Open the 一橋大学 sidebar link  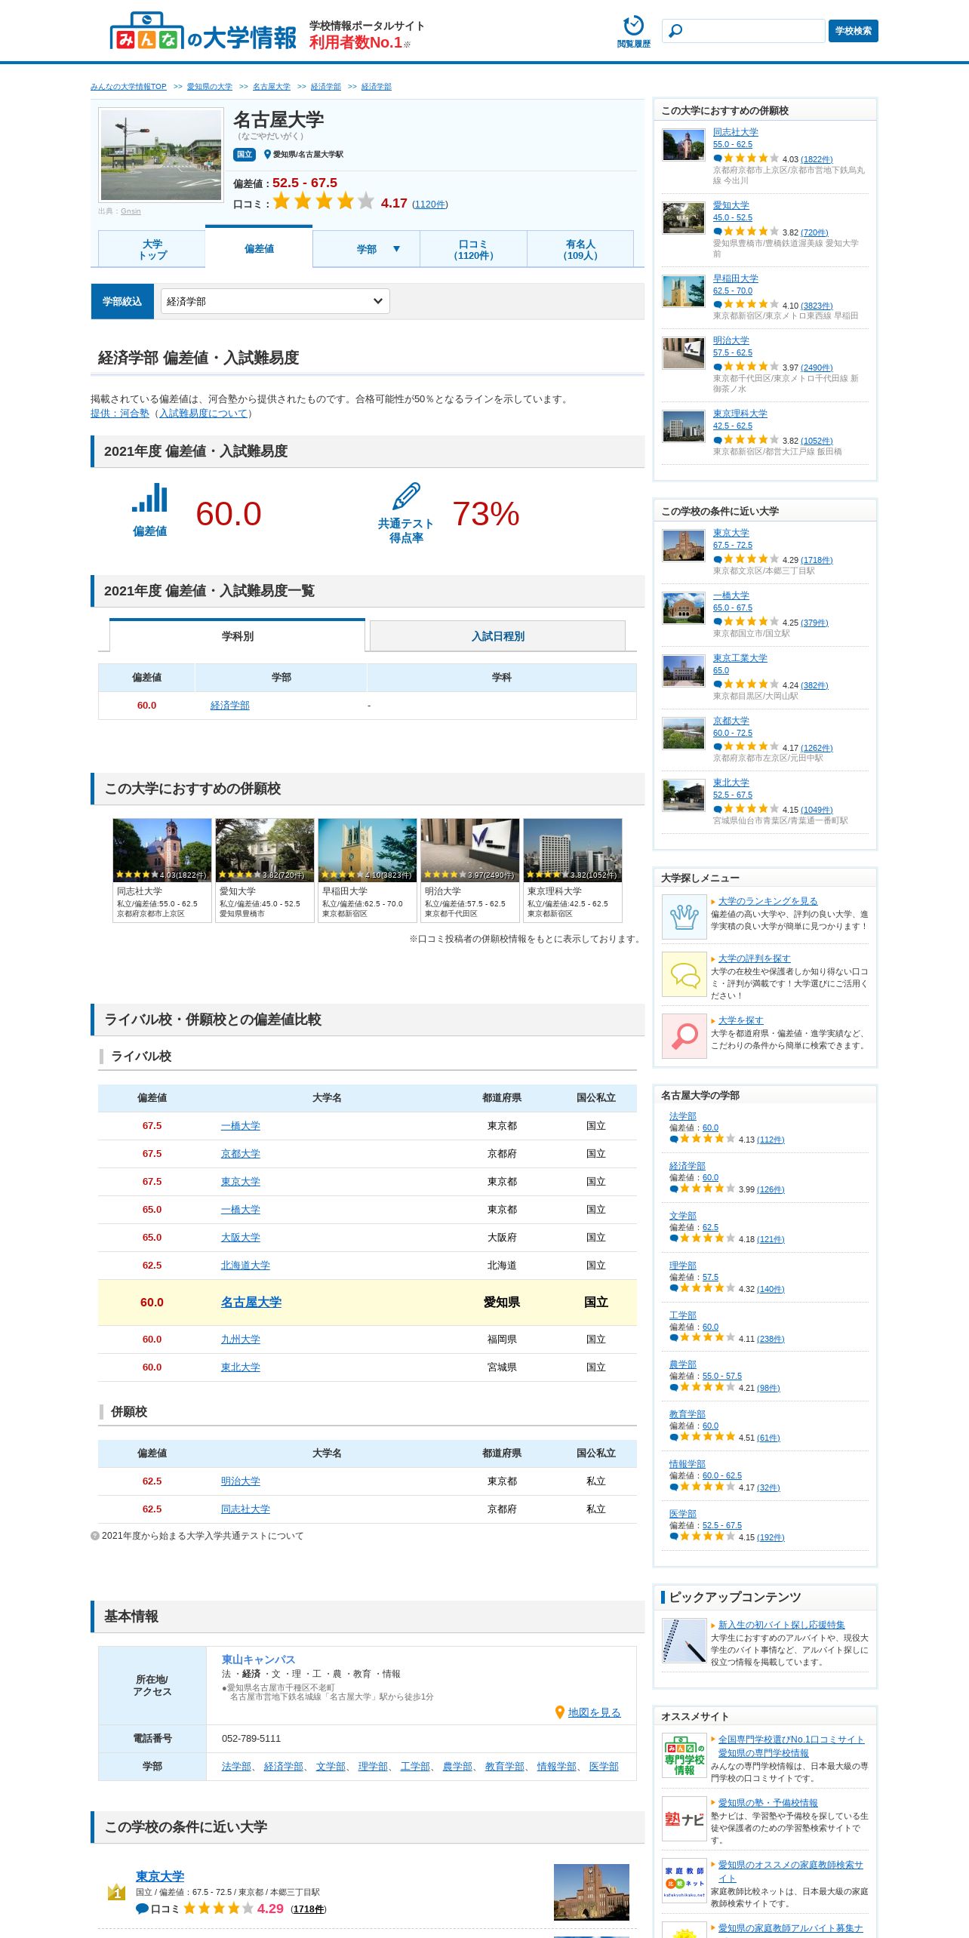pos(731,595)
